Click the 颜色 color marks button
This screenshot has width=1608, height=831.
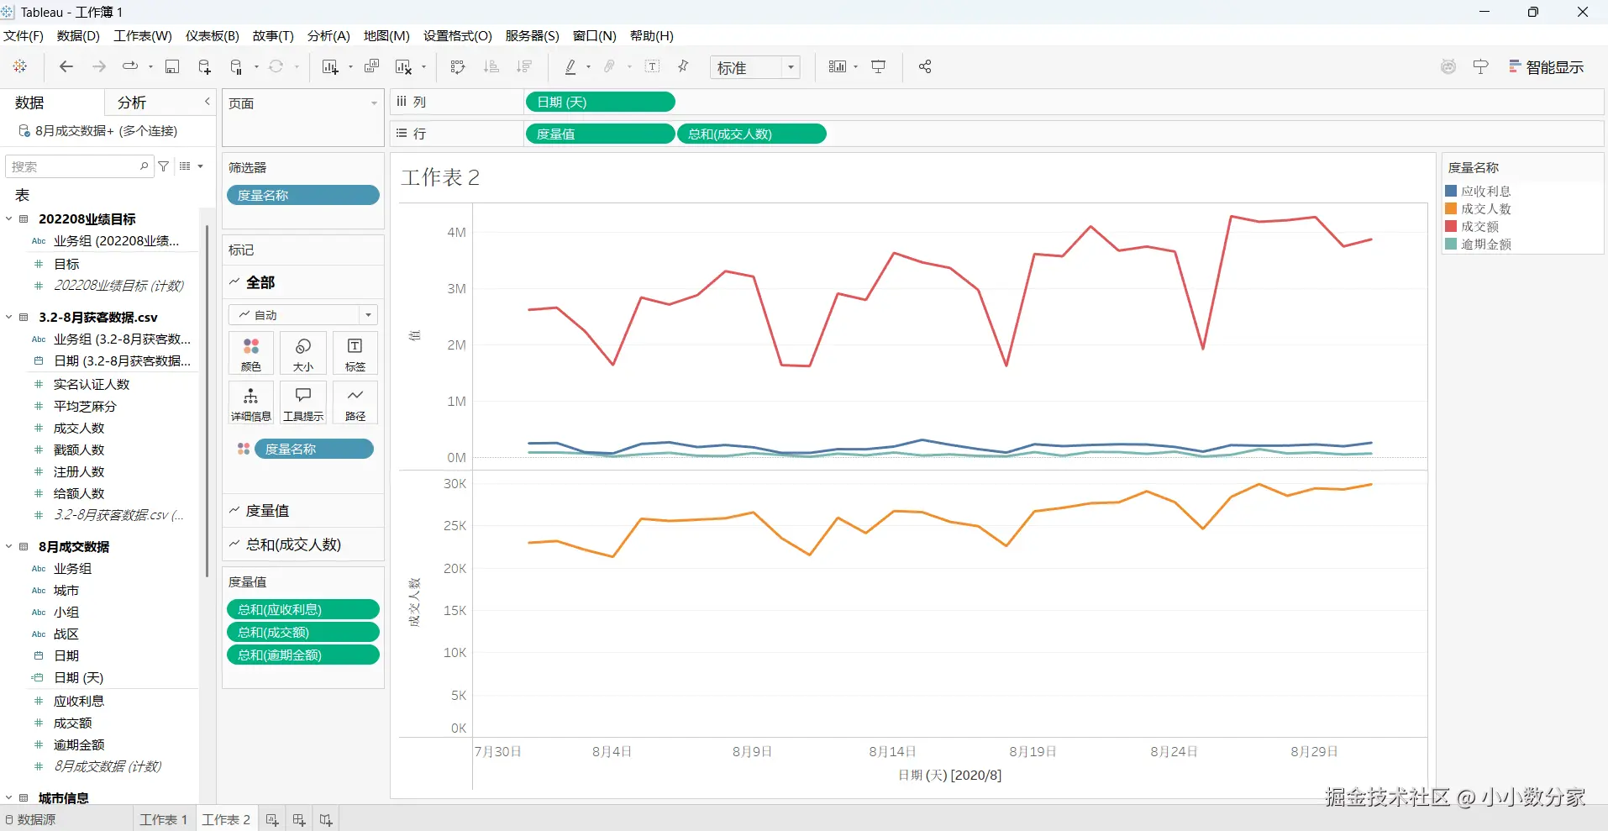pyautogui.click(x=251, y=354)
